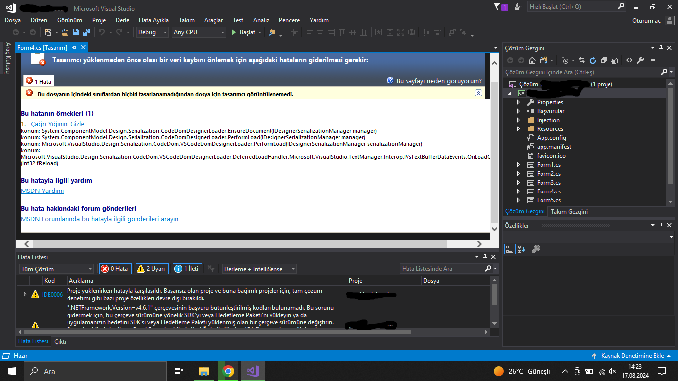This screenshot has height=381, width=678.
Task: Click the Open File toolbar icon
Action: (65, 32)
